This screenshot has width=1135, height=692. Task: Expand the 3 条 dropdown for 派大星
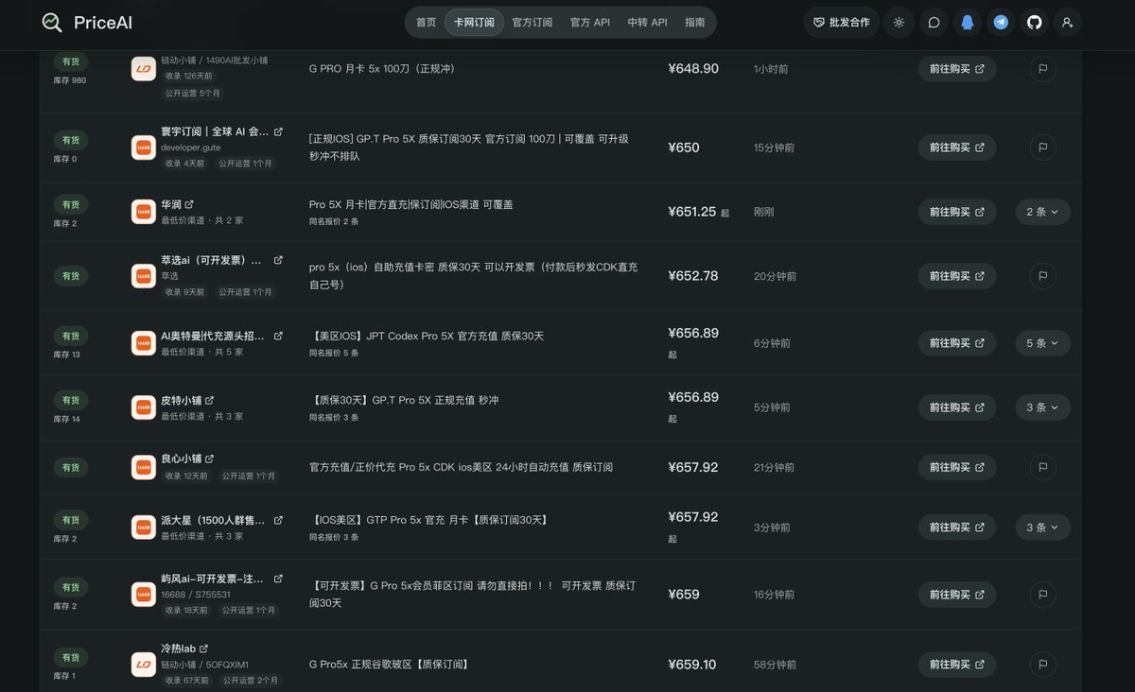1043,528
